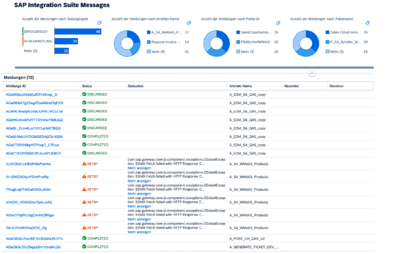Click the Meldungen (72) table title
This screenshot has height=254, width=416.
(19, 77)
